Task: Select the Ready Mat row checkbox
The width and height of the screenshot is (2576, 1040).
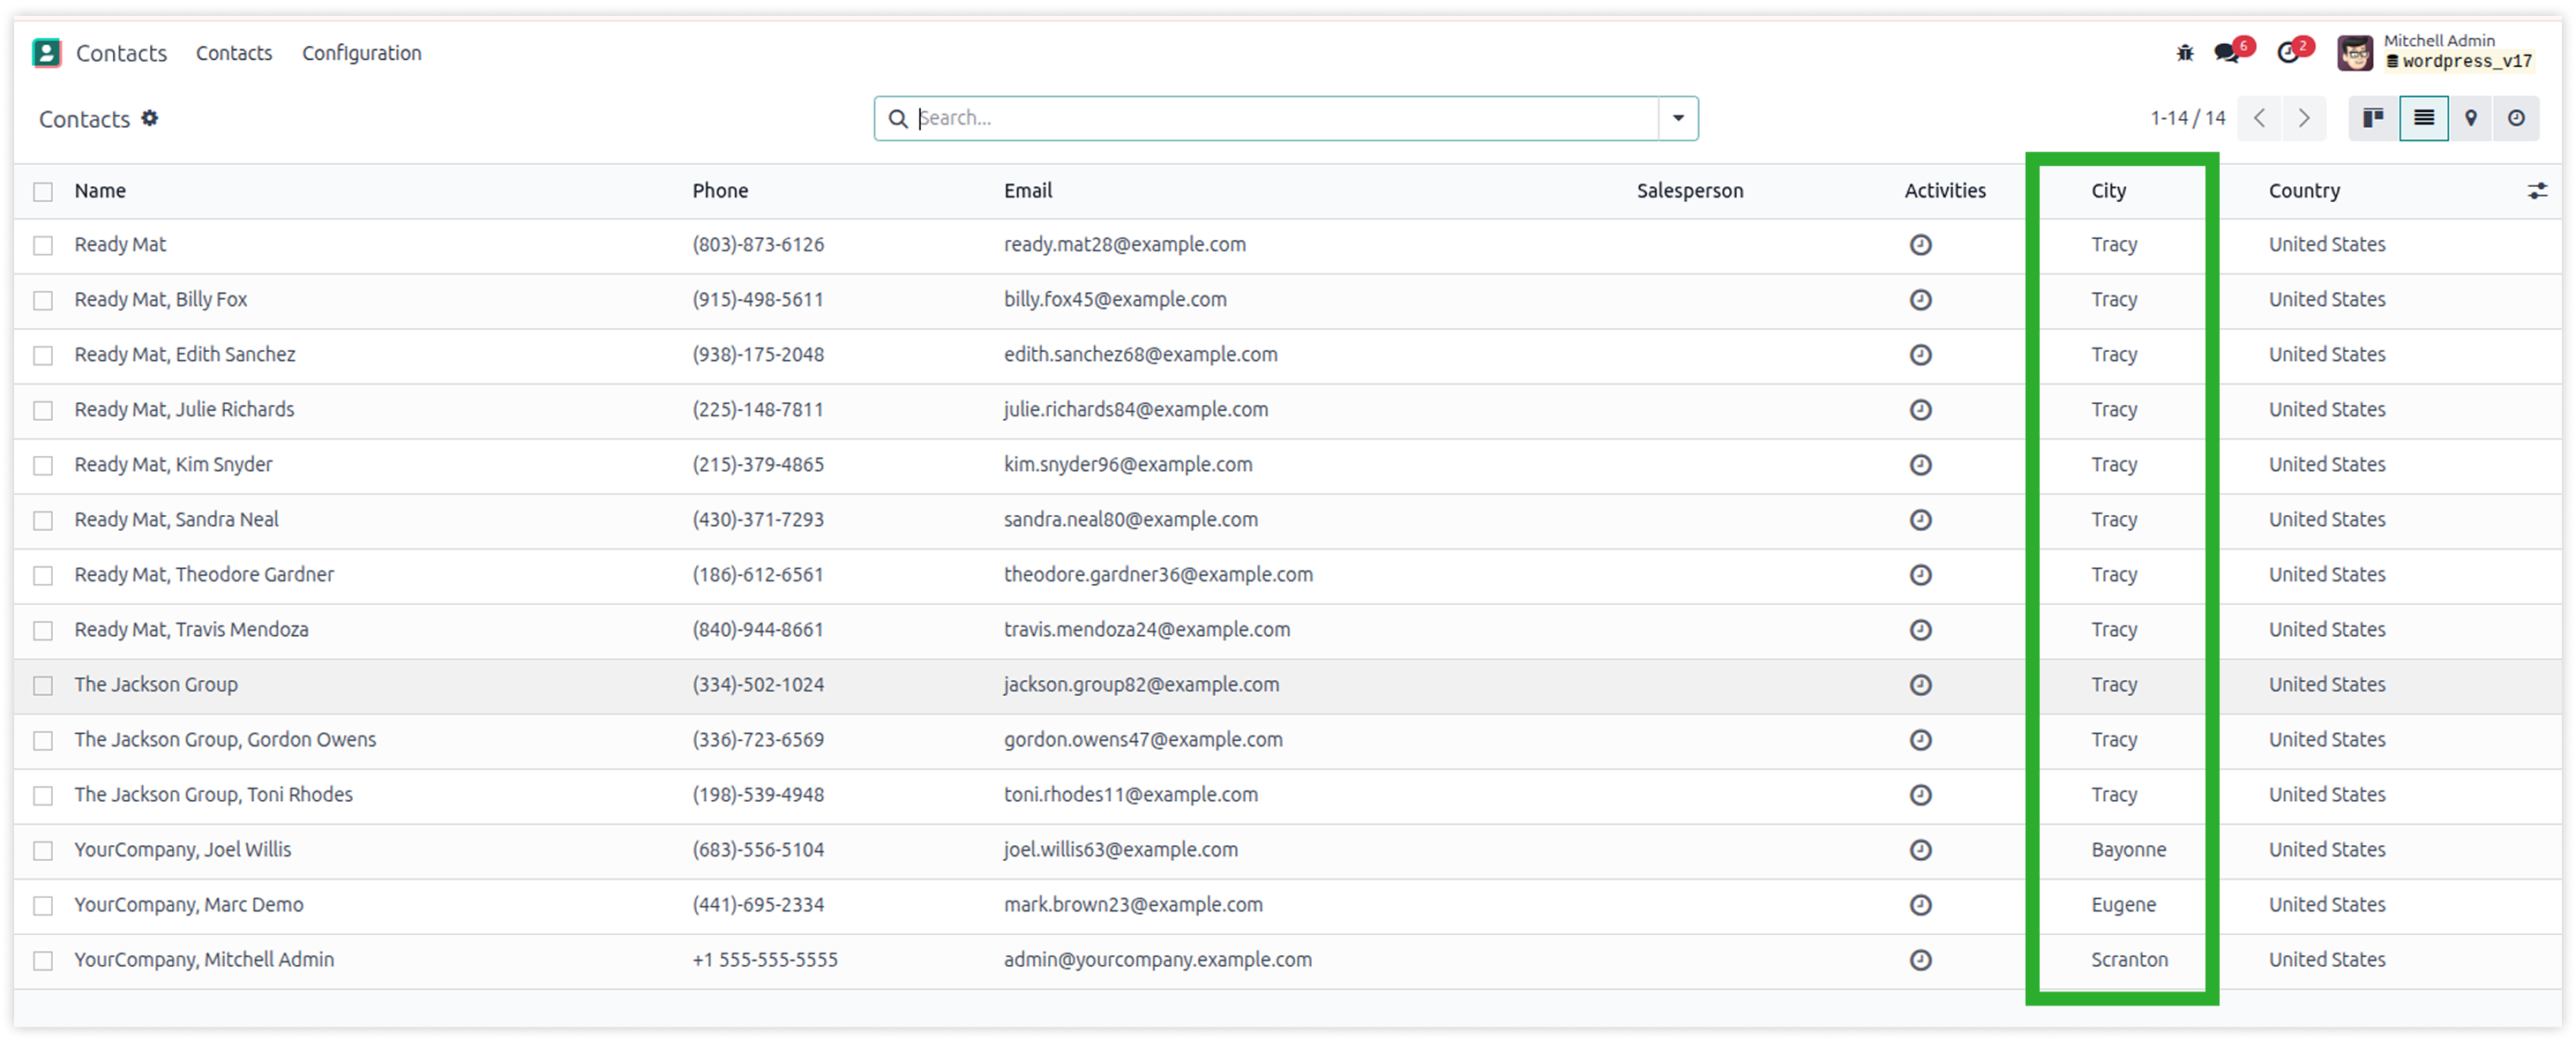Action: 43,246
